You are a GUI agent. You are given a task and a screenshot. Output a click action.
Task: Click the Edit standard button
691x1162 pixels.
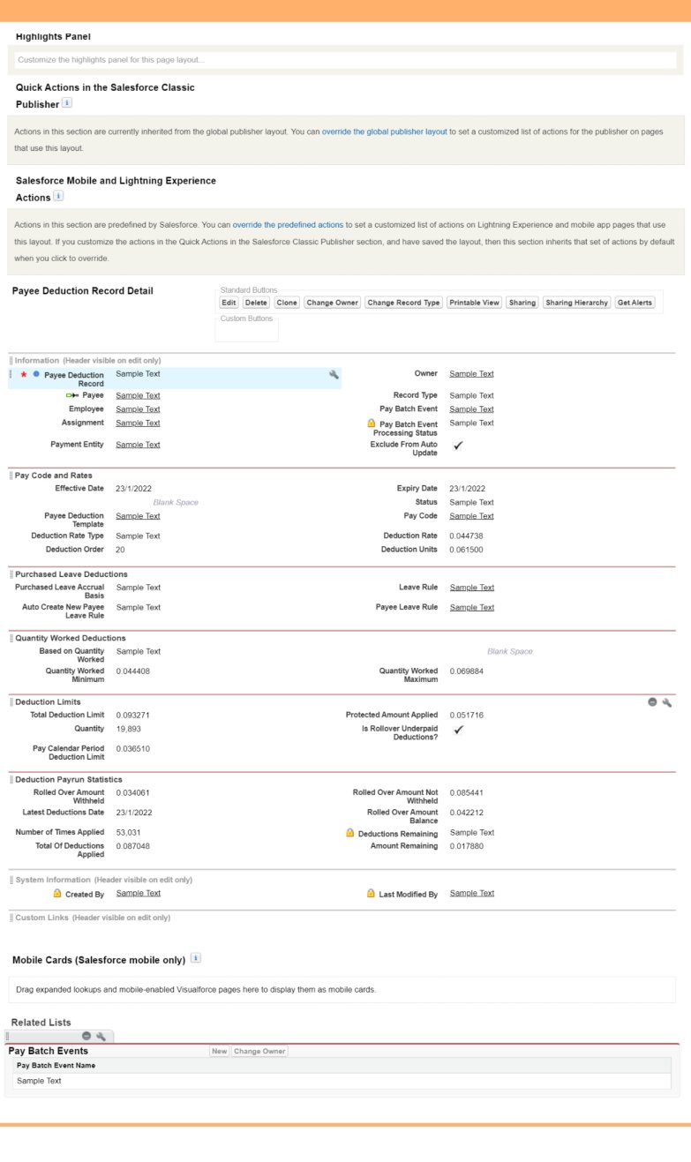pyautogui.click(x=229, y=303)
